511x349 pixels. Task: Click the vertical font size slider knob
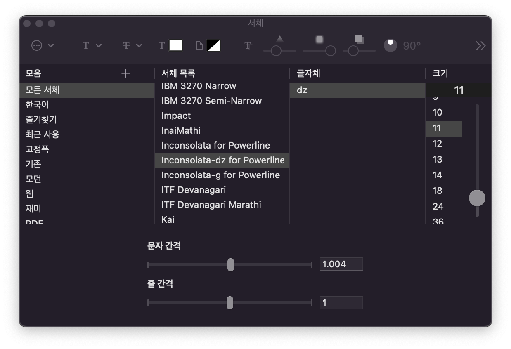tap(477, 198)
